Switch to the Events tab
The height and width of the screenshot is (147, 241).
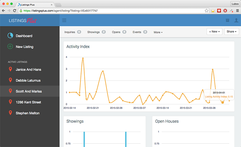[140, 32]
